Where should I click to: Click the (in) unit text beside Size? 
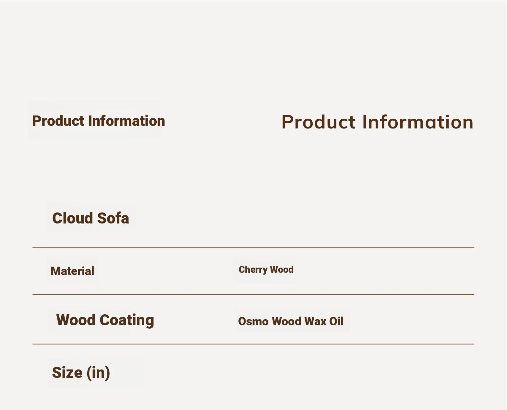coord(98,373)
